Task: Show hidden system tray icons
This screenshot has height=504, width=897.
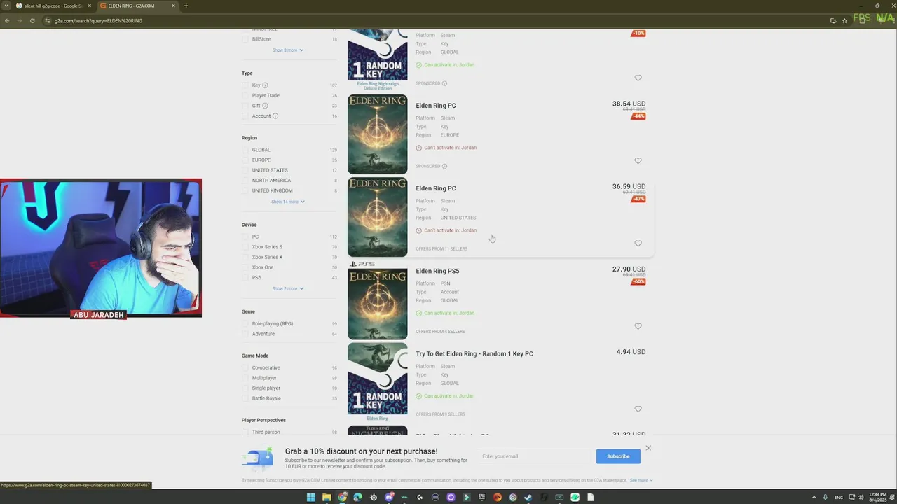Action: (x=814, y=497)
